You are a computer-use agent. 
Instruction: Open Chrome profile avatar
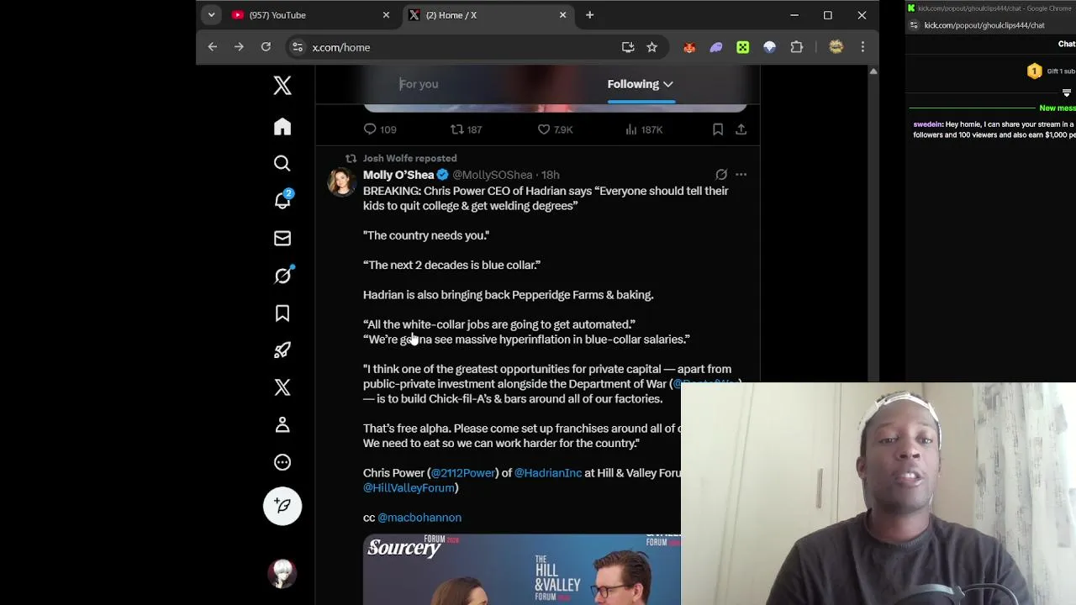click(836, 48)
